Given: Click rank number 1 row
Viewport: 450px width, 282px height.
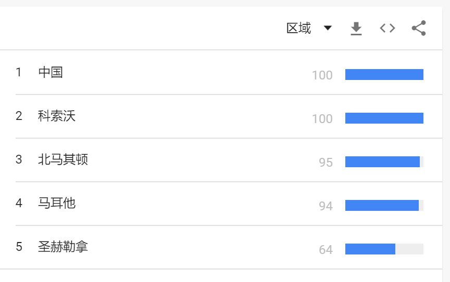Looking at the screenshot, I should [x=229, y=72].
